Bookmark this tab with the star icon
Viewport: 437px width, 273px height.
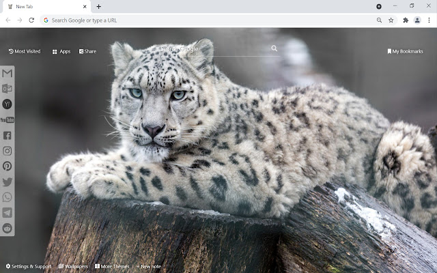391,20
